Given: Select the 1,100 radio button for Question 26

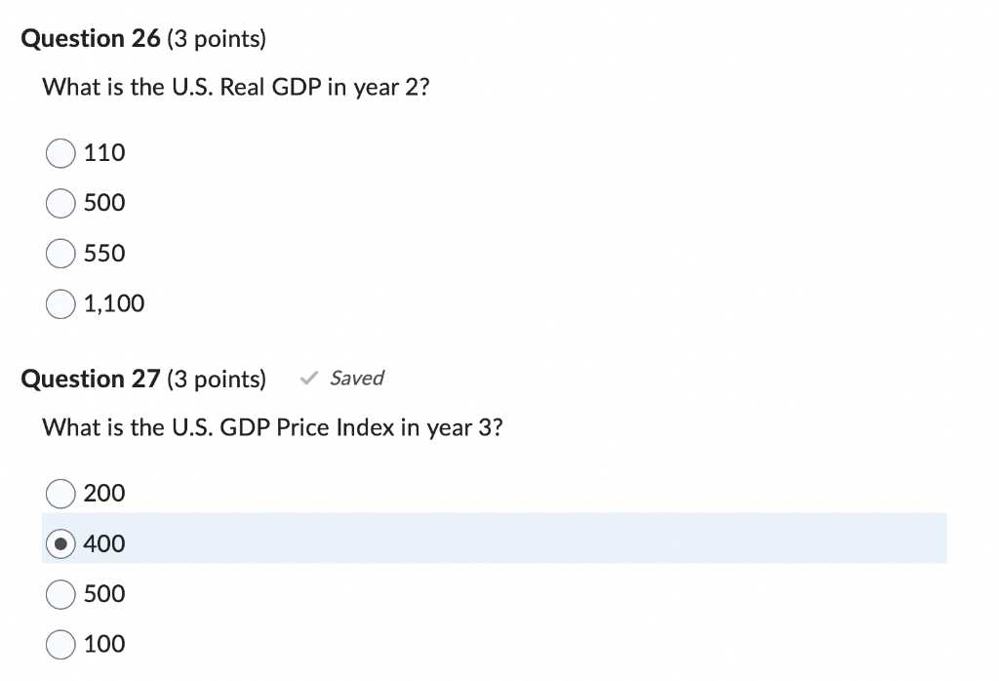Looking at the screenshot, I should [60, 303].
